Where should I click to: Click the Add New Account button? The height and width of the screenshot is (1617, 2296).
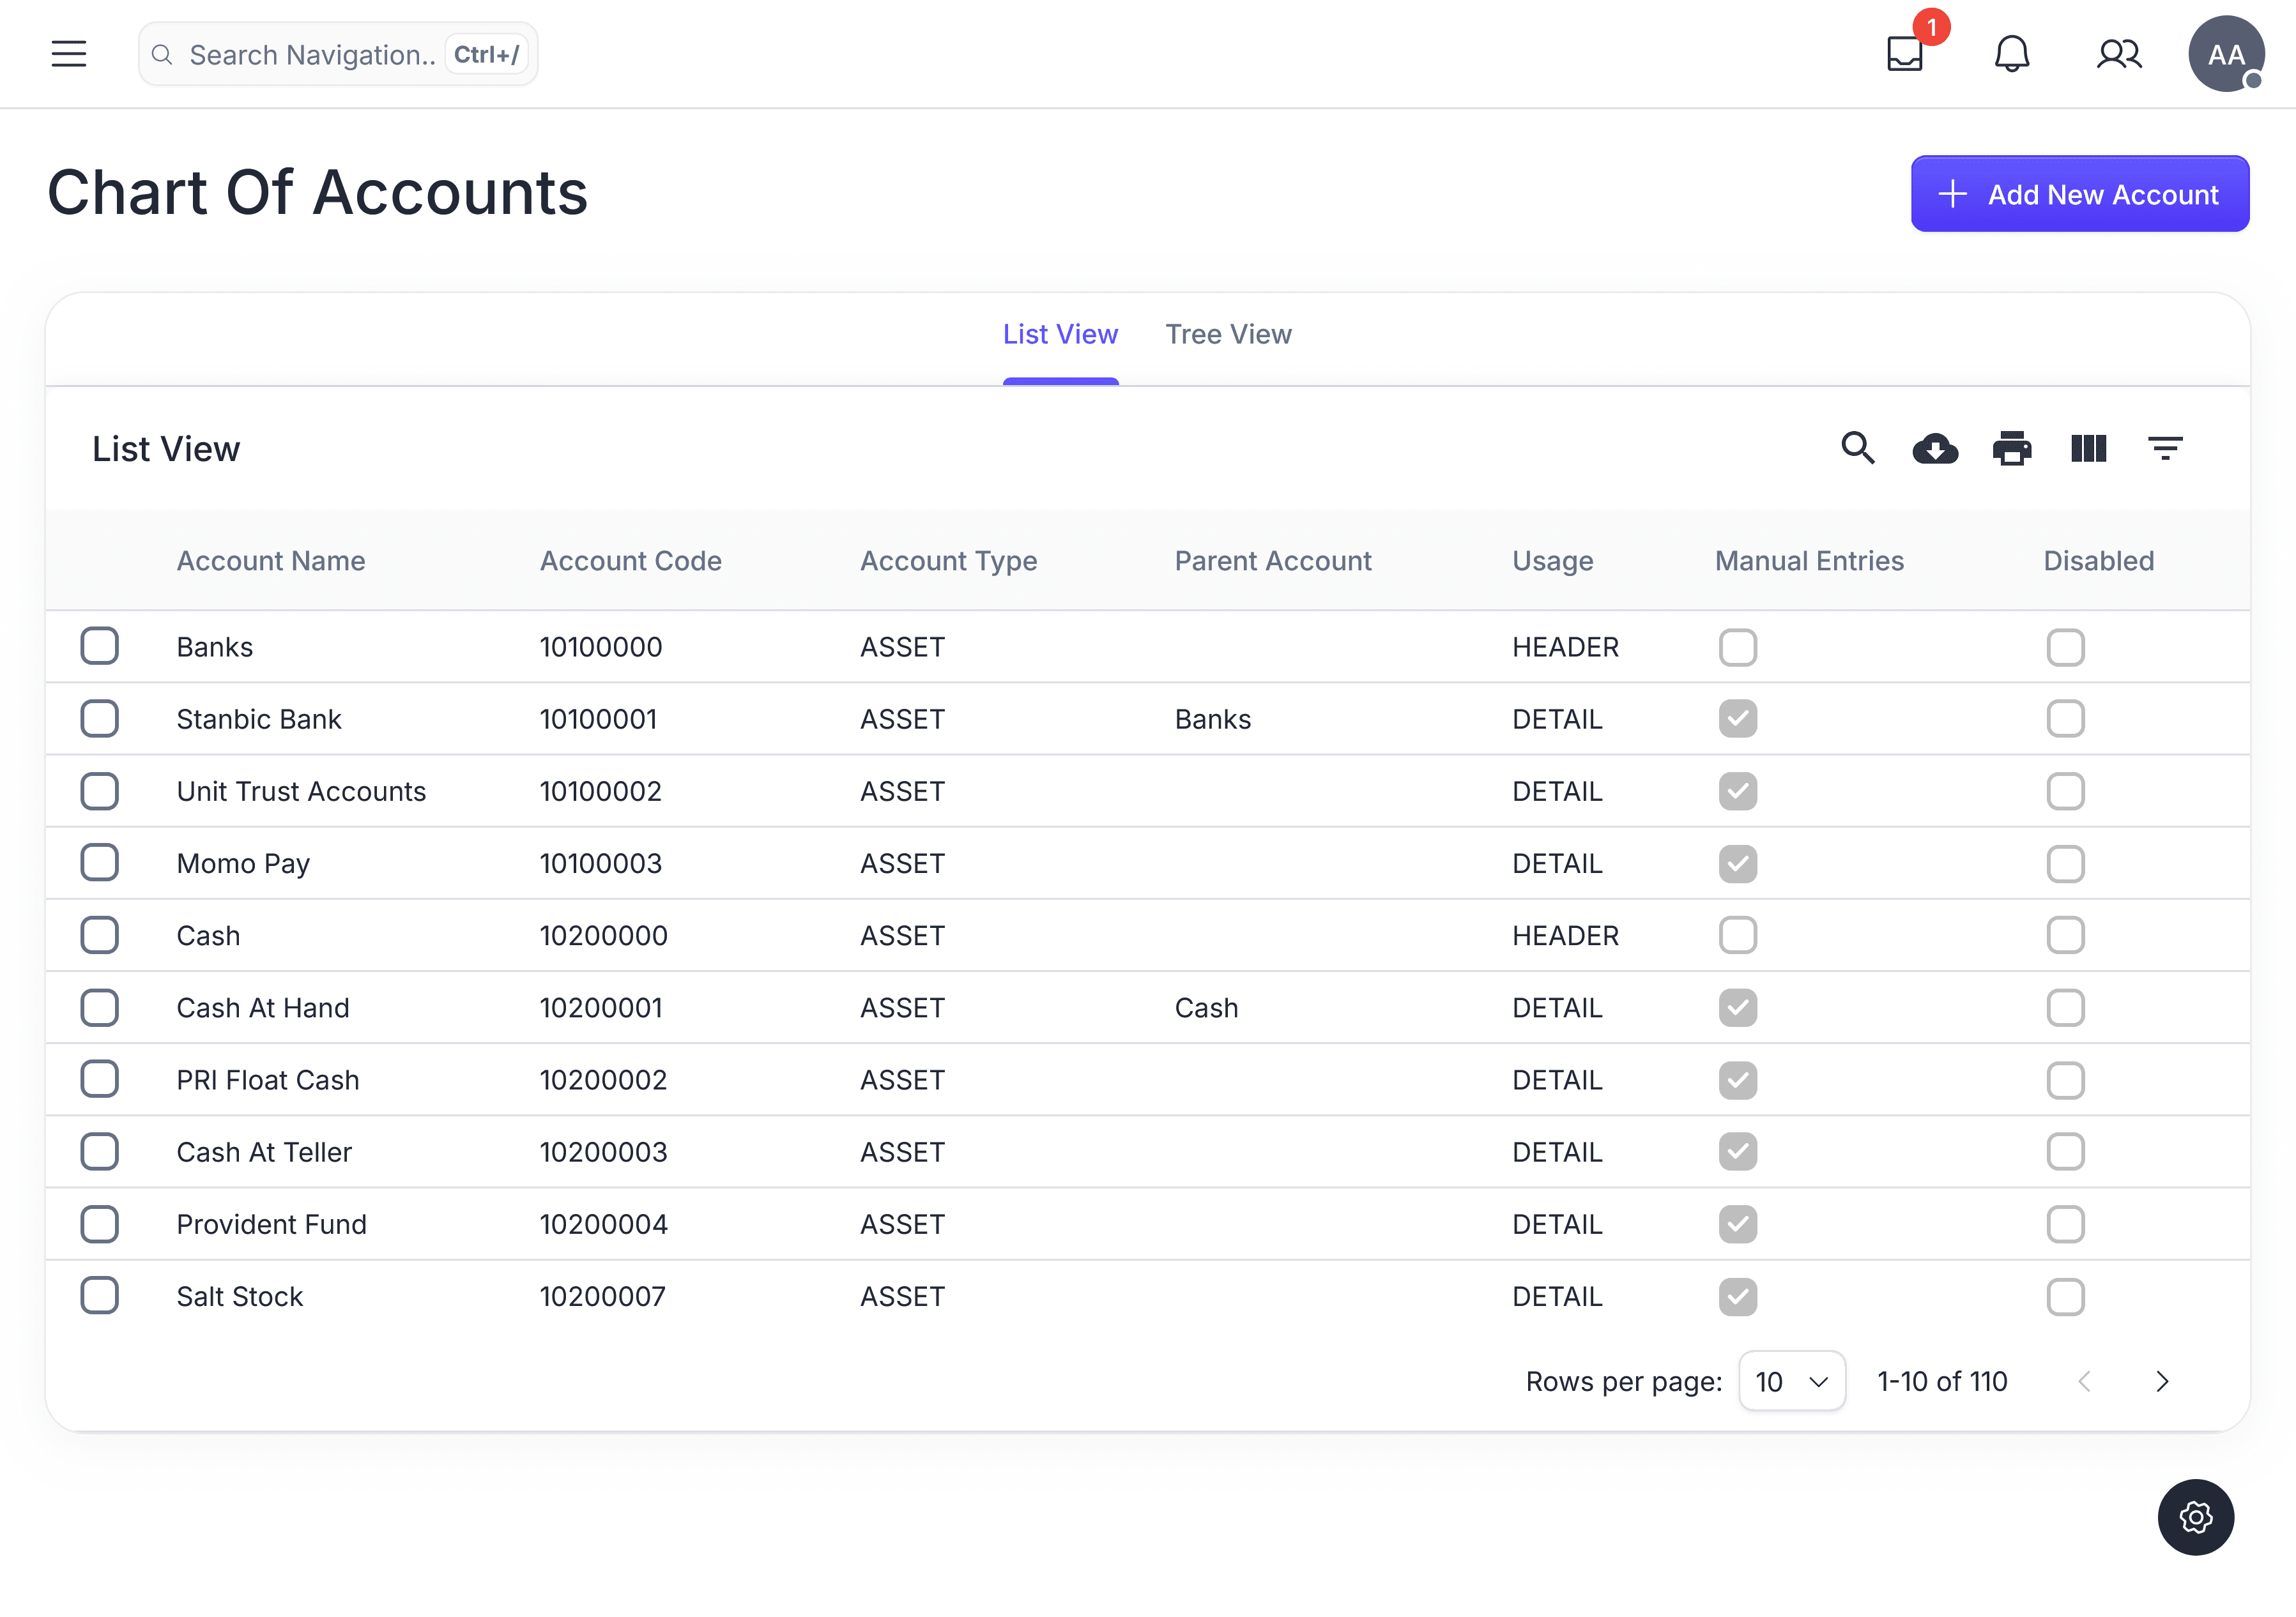click(x=2080, y=194)
